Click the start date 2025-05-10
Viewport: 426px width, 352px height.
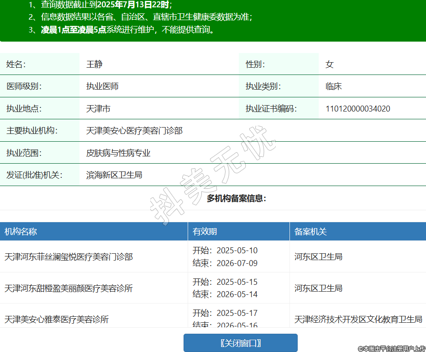[237, 251]
